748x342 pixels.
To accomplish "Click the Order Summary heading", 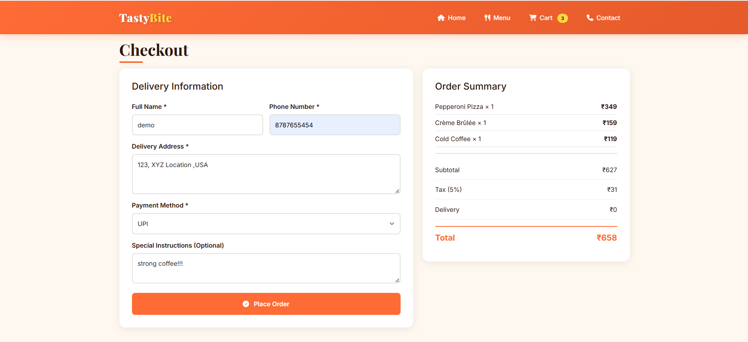I will 471,86.
